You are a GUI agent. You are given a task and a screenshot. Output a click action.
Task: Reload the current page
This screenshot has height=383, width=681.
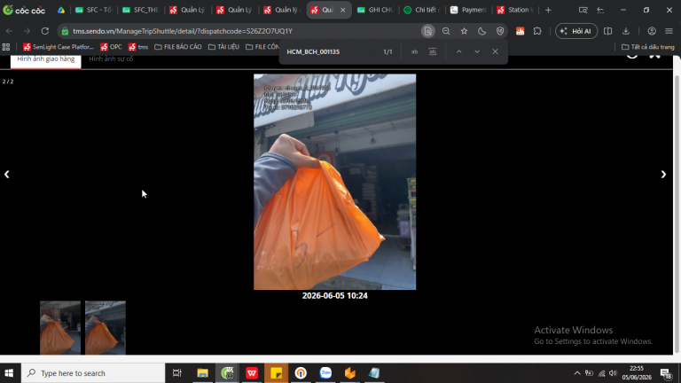44,31
